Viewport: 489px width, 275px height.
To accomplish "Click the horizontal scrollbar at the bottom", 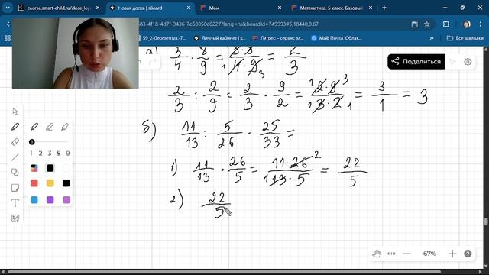I will (225, 272).
